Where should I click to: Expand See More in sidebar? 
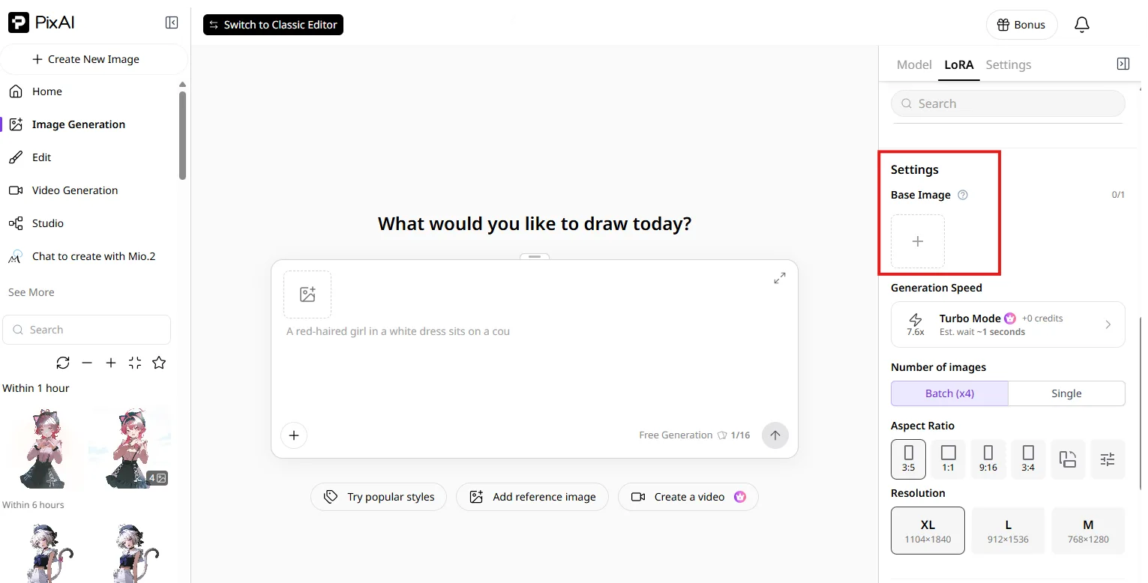click(x=31, y=292)
